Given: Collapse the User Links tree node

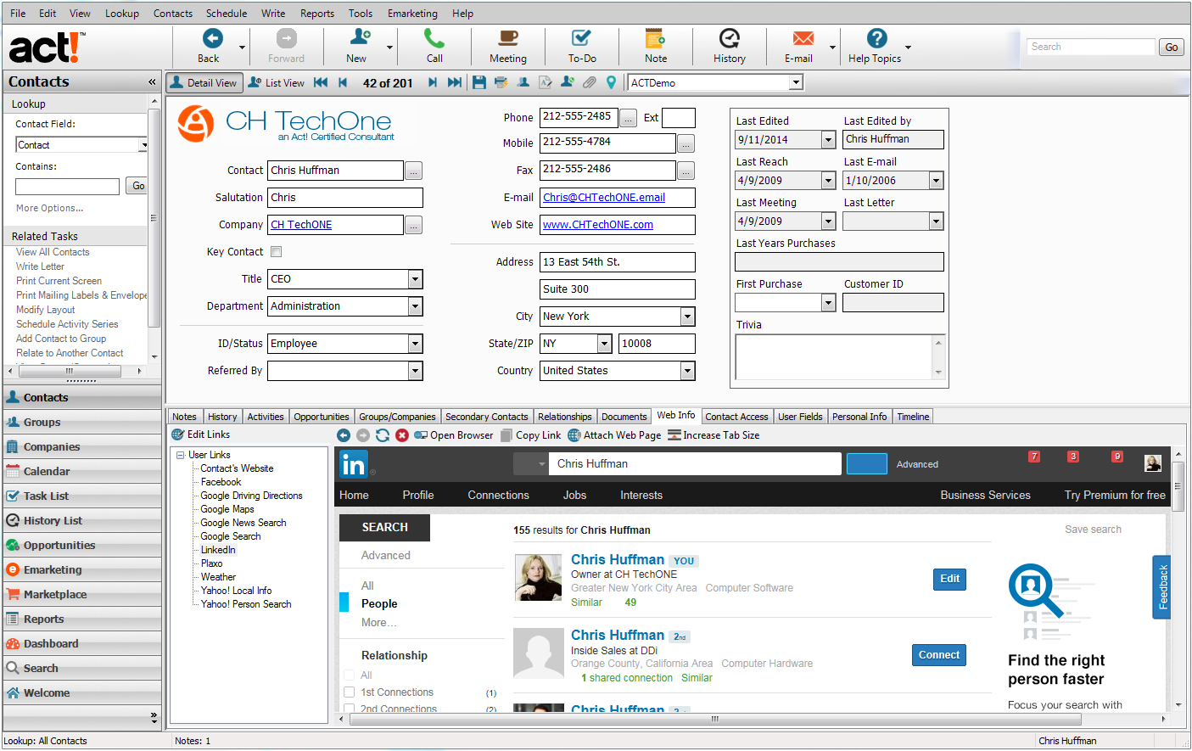Looking at the screenshot, I should tap(181, 456).
